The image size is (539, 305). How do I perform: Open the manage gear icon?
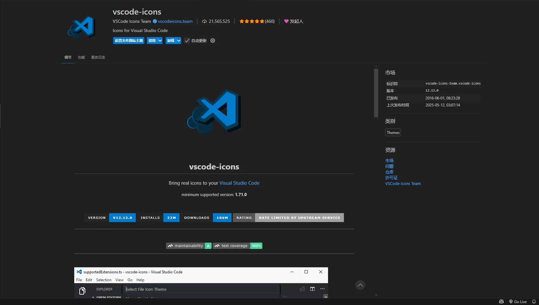click(213, 41)
